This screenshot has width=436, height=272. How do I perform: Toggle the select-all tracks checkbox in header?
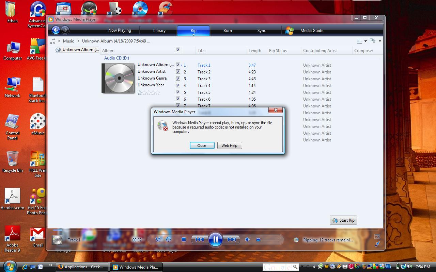(178, 50)
